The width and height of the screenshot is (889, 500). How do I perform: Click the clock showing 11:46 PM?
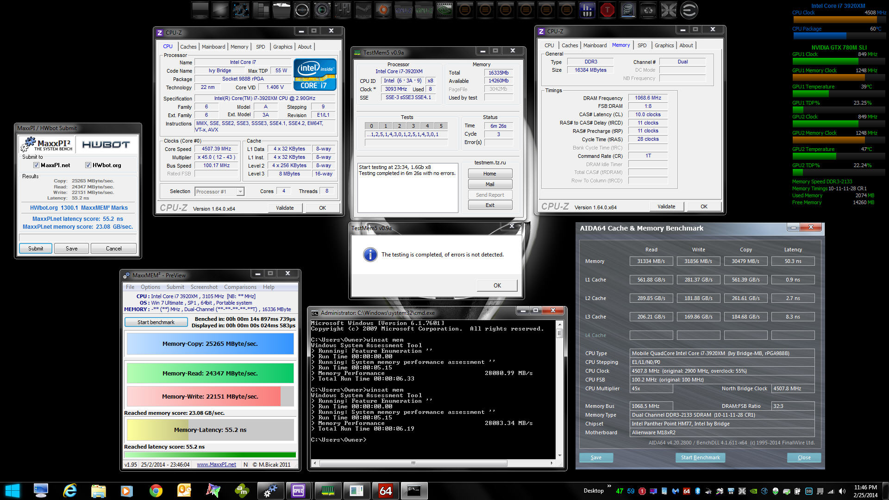tap(865, 487)
